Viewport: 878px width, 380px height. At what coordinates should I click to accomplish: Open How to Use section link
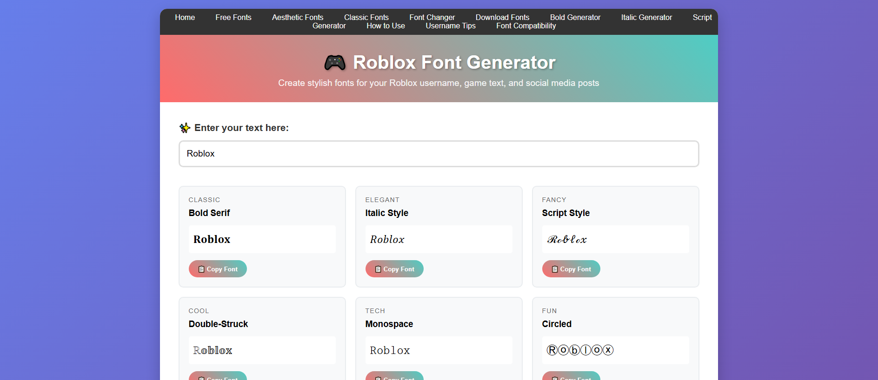[386, 26]
